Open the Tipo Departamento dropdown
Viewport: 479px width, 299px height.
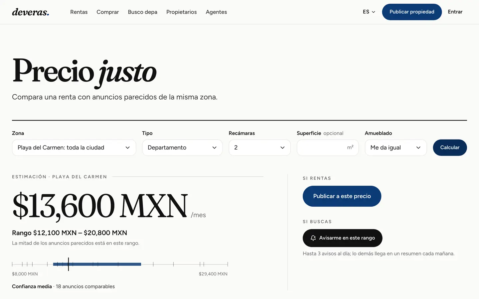182,148
